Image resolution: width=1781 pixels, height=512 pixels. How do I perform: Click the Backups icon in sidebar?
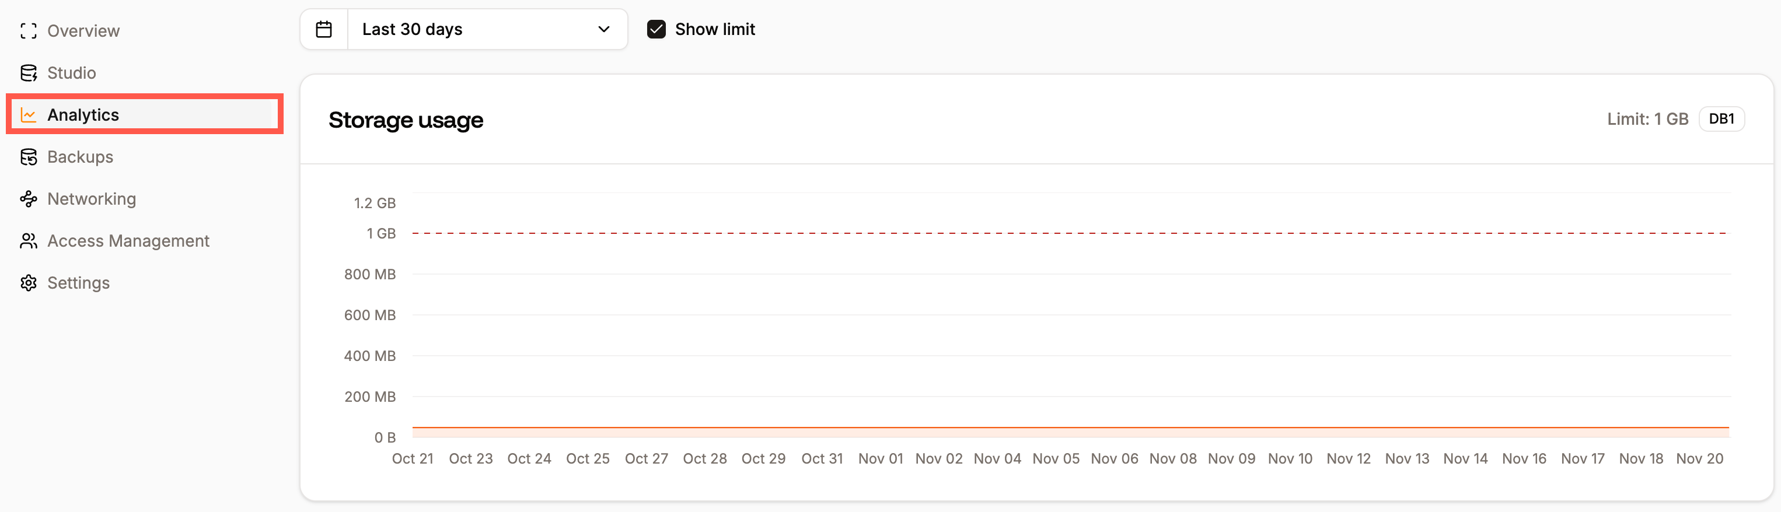[x=29, y=157]
